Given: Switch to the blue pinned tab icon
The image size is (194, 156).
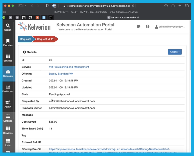Looking at the screenshot, I should point(44,17).
